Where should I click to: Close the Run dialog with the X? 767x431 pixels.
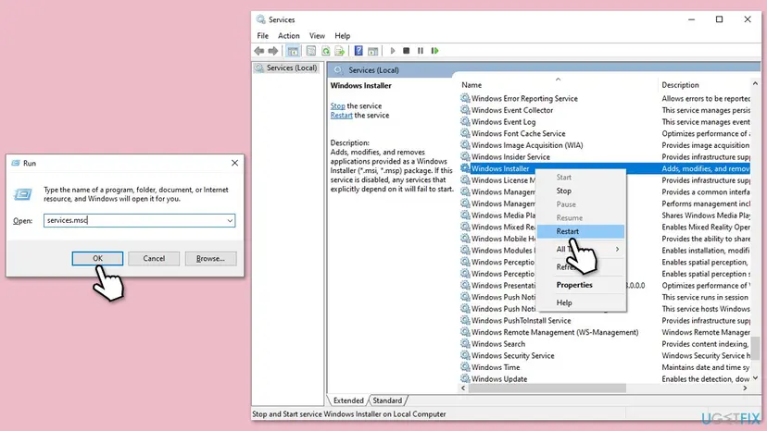point(234,163)
